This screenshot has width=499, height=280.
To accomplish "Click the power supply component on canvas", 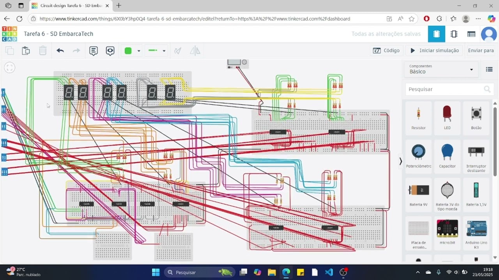I will click(x=237, y=64).
